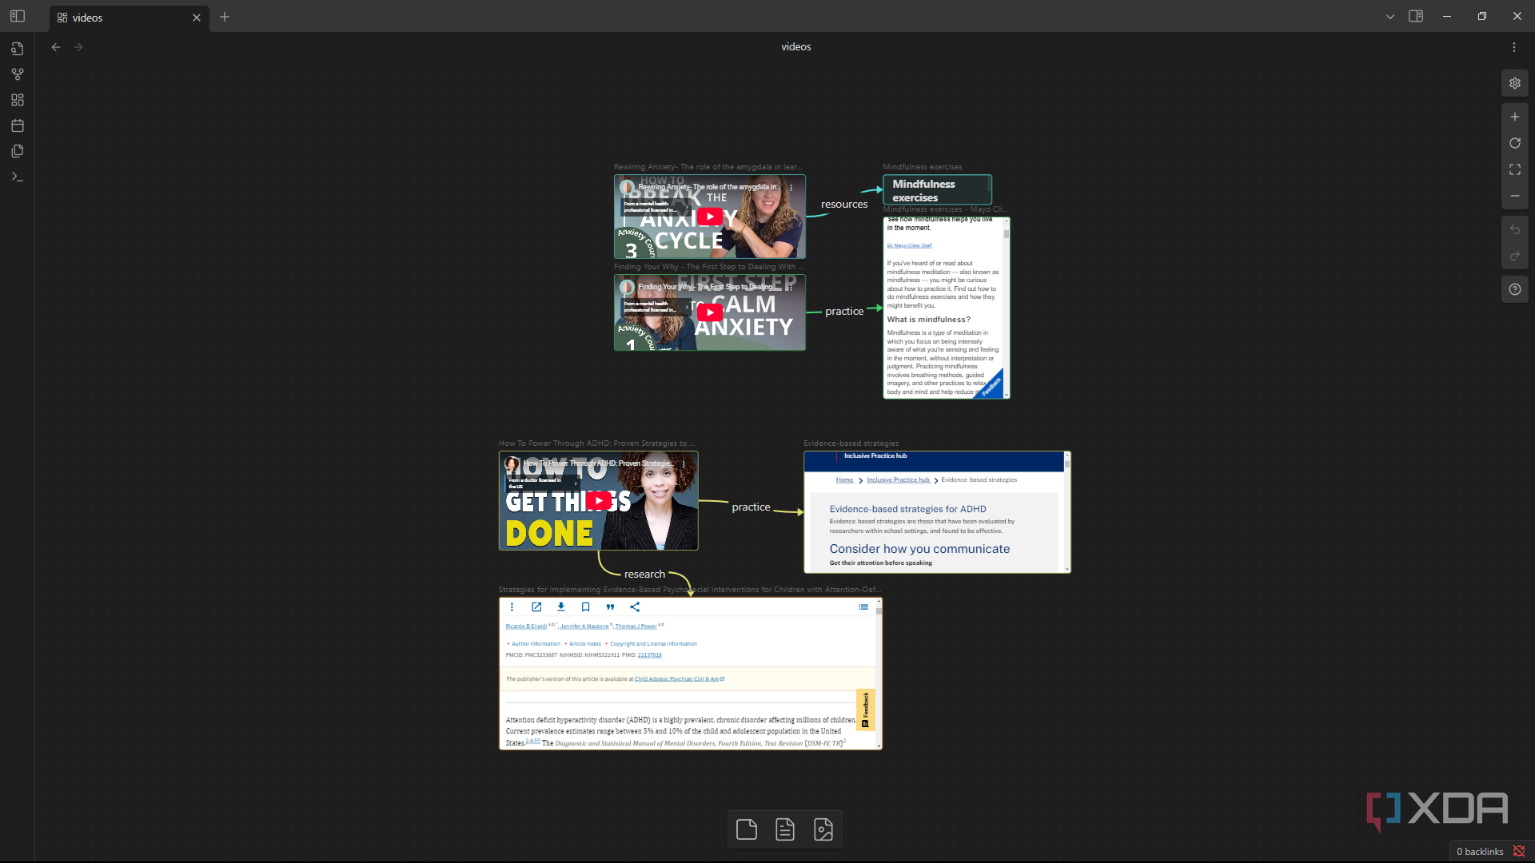
Task: Add note from vault to canvas
Action: 785,829
